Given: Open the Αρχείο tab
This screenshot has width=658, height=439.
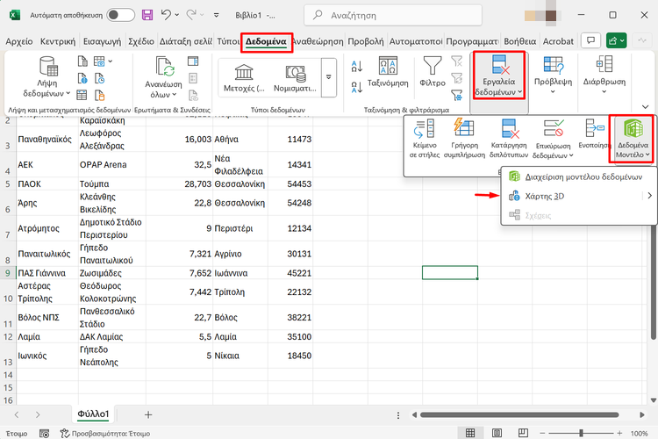Looking at the screenshot, I should [19, 41].
